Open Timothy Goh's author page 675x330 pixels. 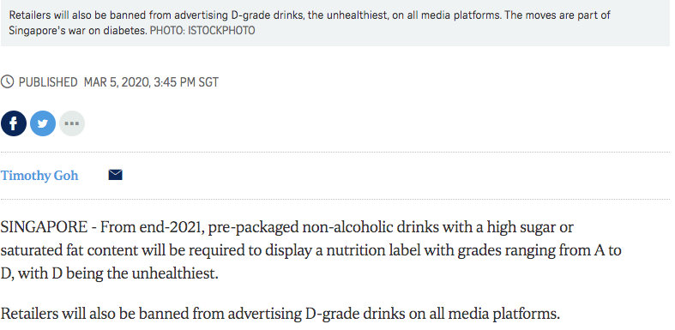(x=39, y=176)
